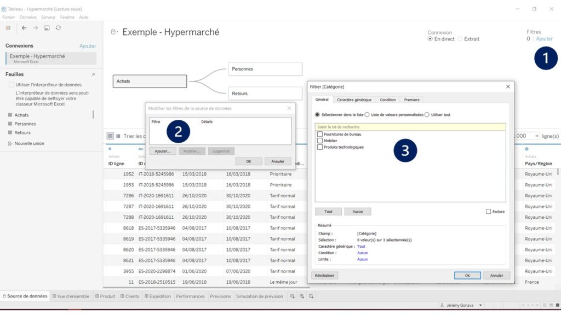Click the union icon beside Nouvelle union

tap(10, 144)
